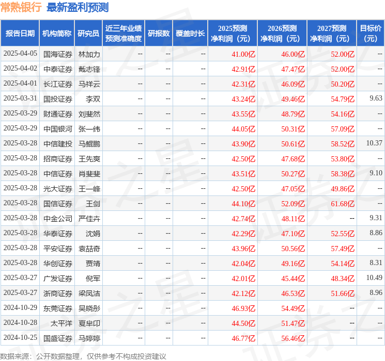
Task: Click the 61.68亿 profit forecast value
Action: (x=343, y=204)
